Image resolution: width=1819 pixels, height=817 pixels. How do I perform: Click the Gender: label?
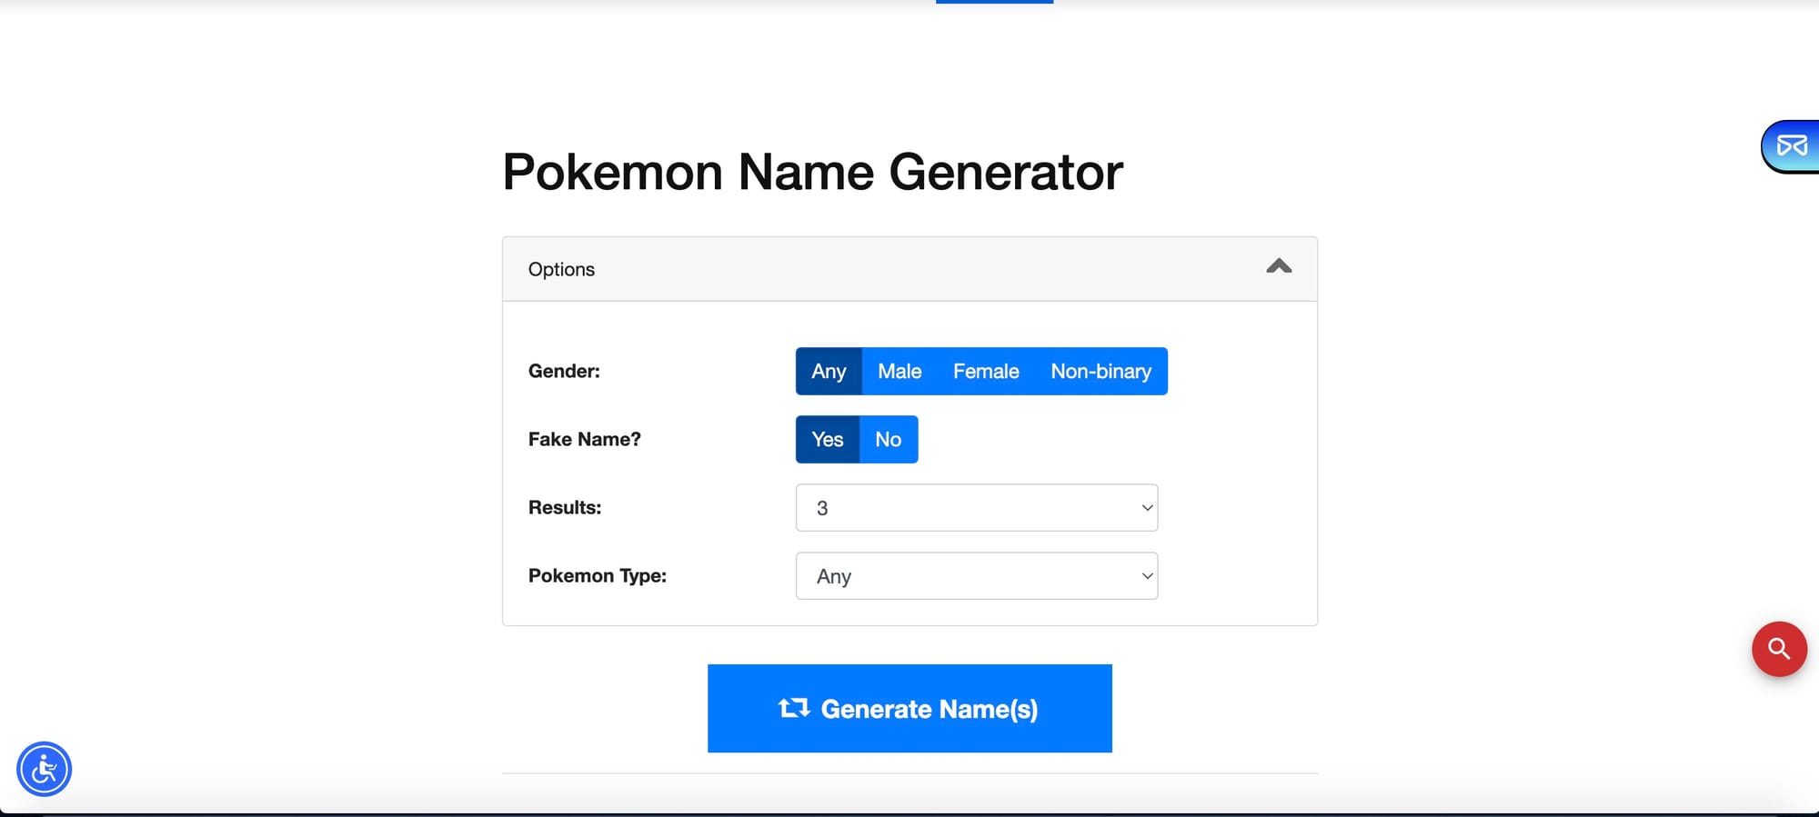pyautogui.click(x=564, y=371)
